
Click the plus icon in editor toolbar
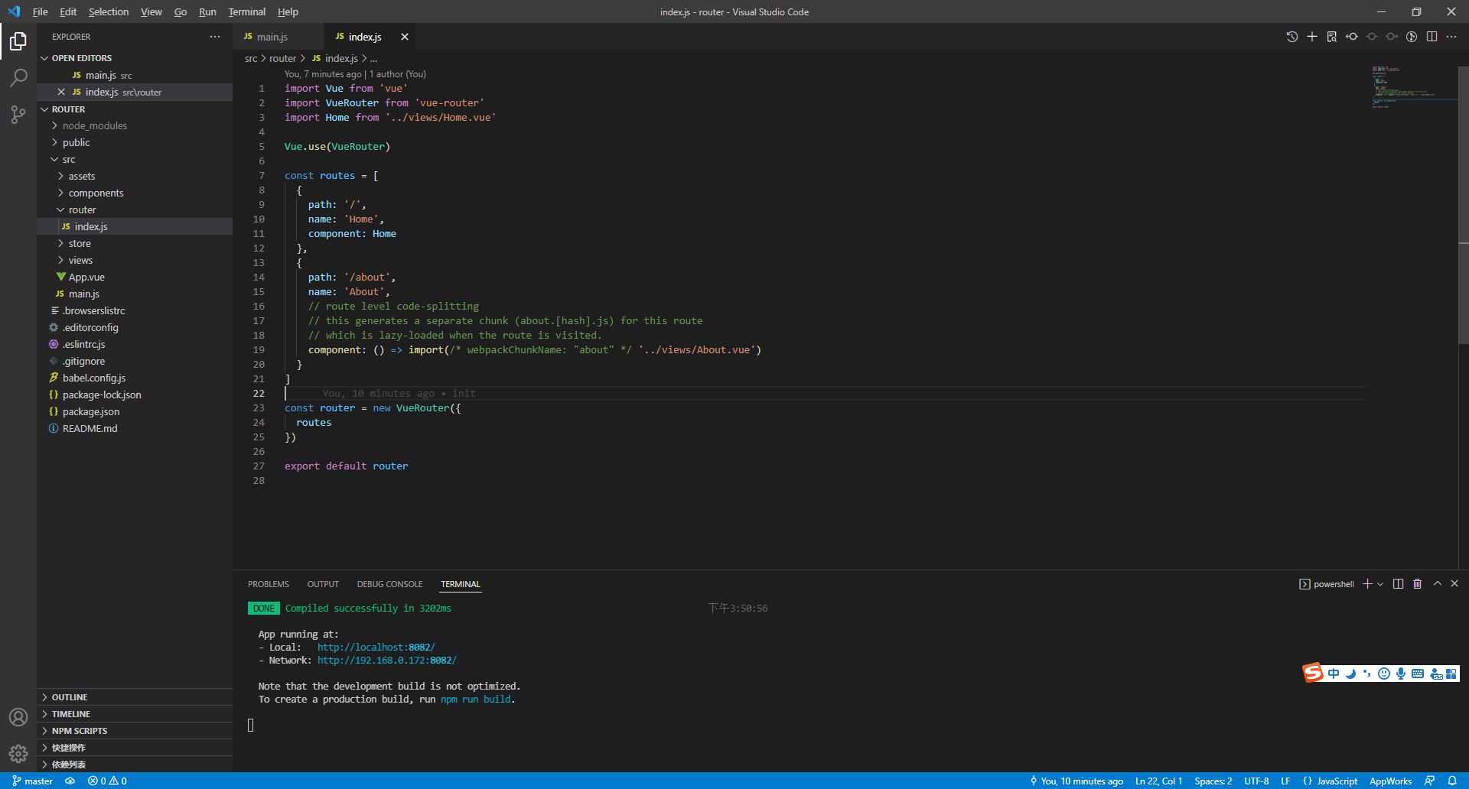[1312, 37]
